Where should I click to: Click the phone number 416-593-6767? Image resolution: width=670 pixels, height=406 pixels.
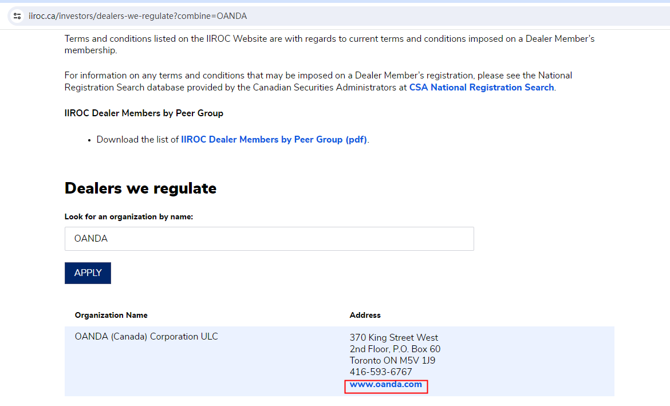(x=381, y=372)
